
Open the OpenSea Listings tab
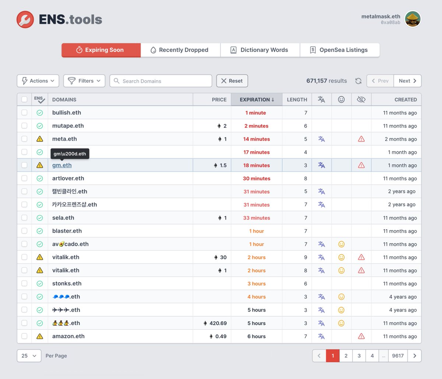(340, 50)
